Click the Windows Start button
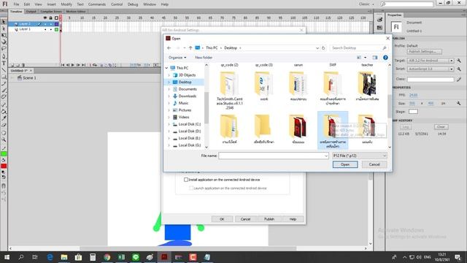467x263 pixels. coord(7,256)
